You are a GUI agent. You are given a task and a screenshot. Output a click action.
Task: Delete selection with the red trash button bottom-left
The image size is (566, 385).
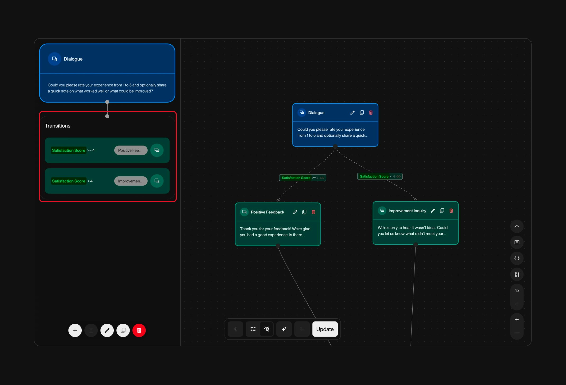pos(139,330)
